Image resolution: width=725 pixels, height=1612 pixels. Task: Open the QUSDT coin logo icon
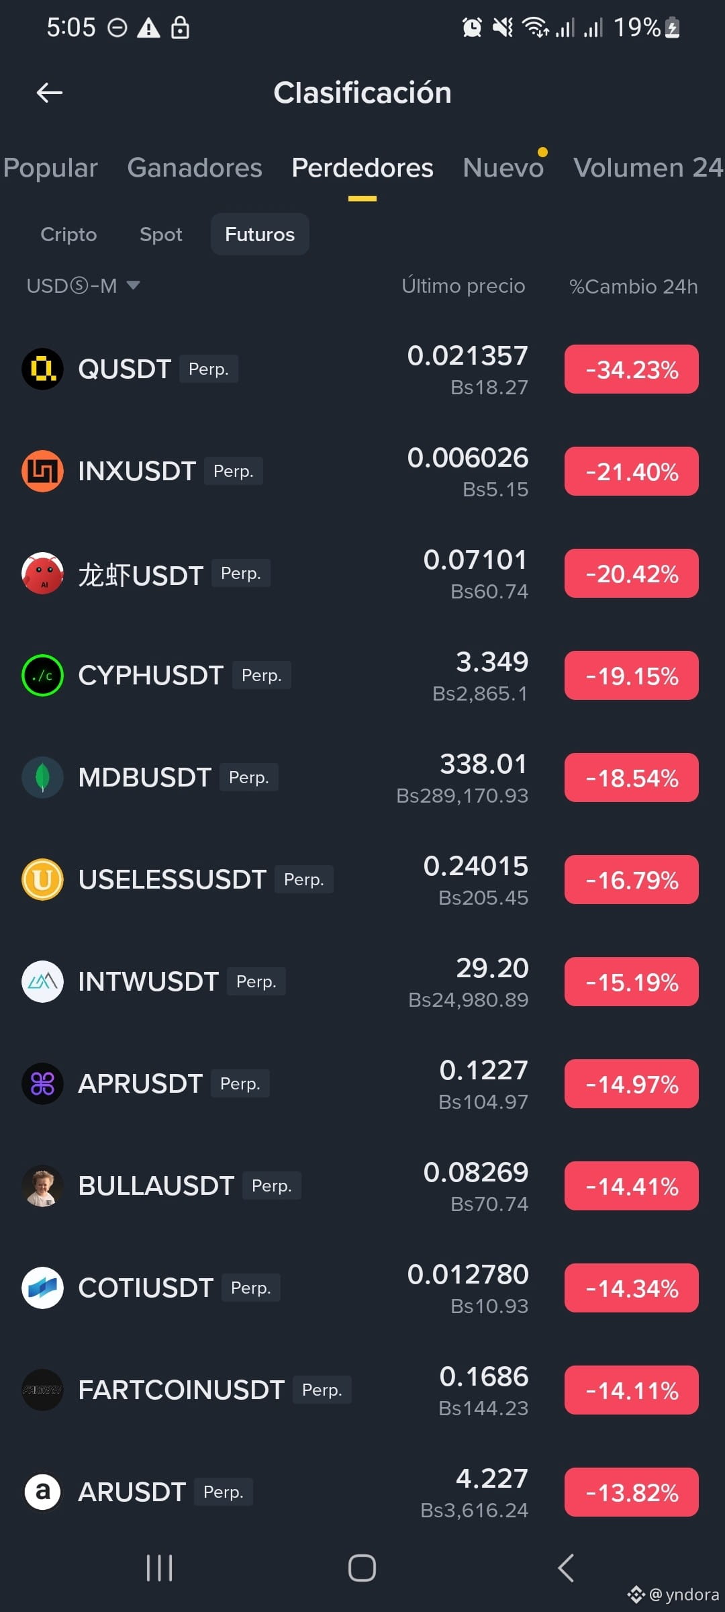tap(42, 369)
